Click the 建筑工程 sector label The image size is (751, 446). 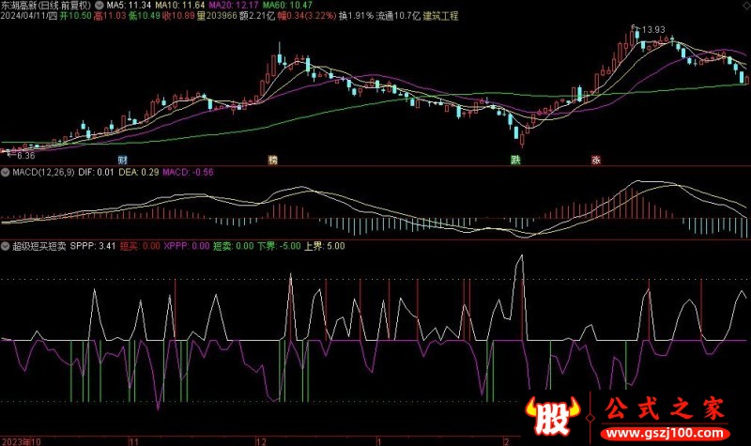tap(440, 16)
